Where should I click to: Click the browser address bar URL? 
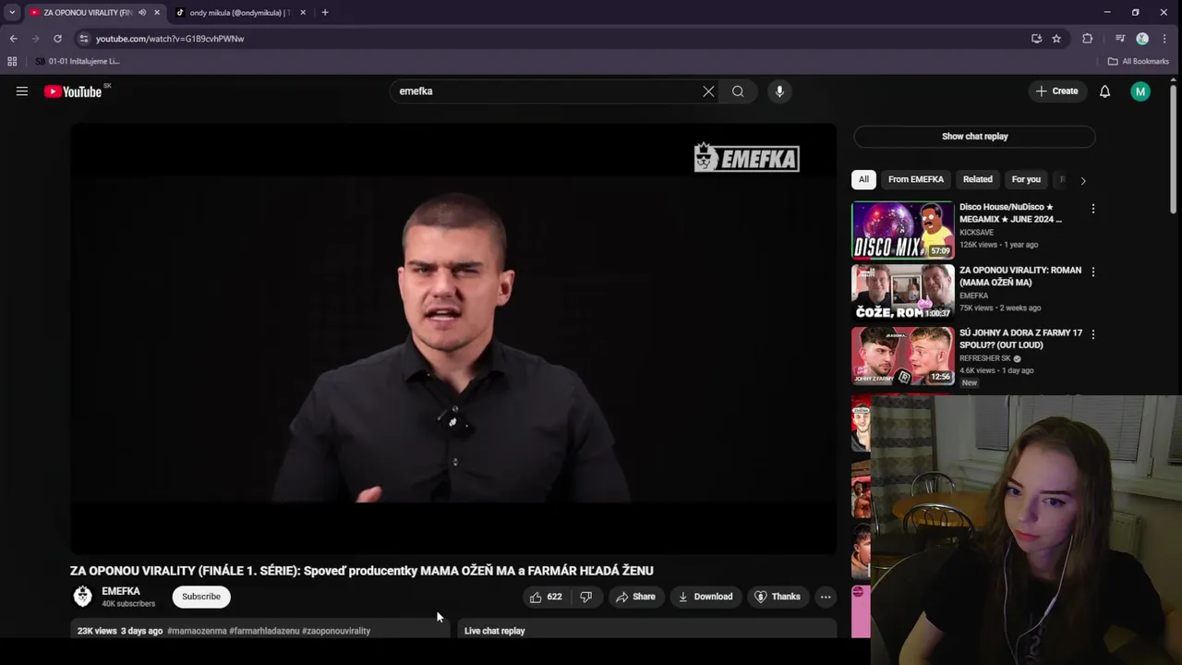pos(170,39)
